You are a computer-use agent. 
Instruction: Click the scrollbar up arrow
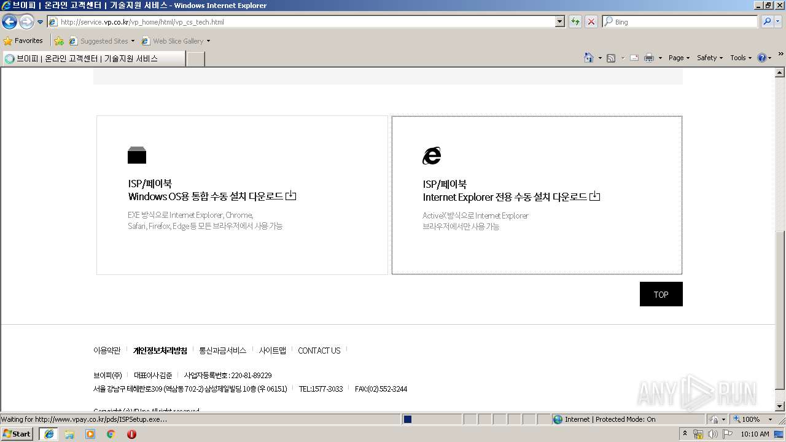click(x=780, y=72)
